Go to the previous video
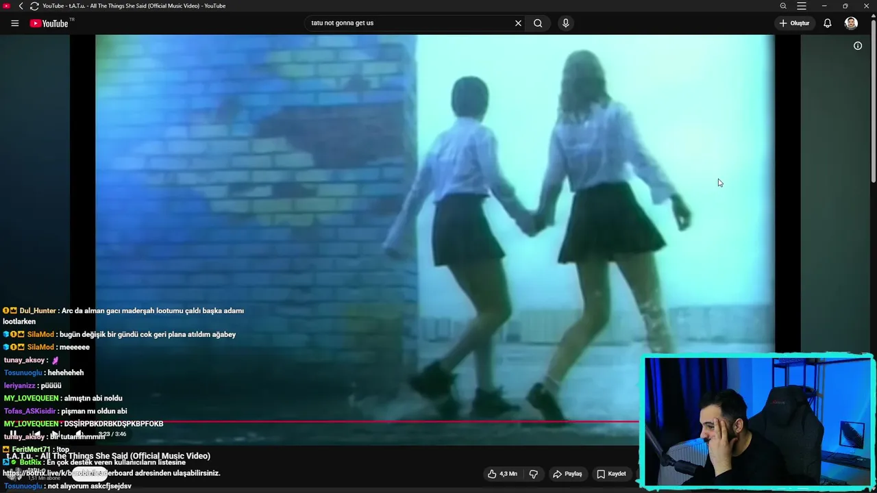The height and width of the screenshot is (493, 877). click(x=35, y=434)
